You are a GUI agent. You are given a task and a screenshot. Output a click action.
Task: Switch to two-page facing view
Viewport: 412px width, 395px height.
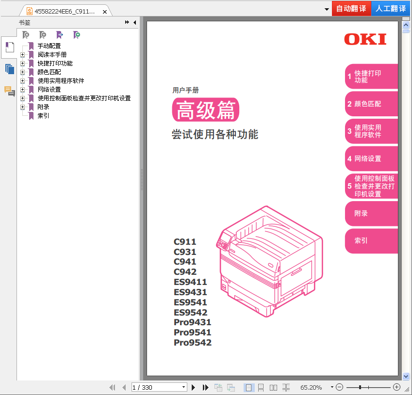pyautogui.click(x=273, y=387)
